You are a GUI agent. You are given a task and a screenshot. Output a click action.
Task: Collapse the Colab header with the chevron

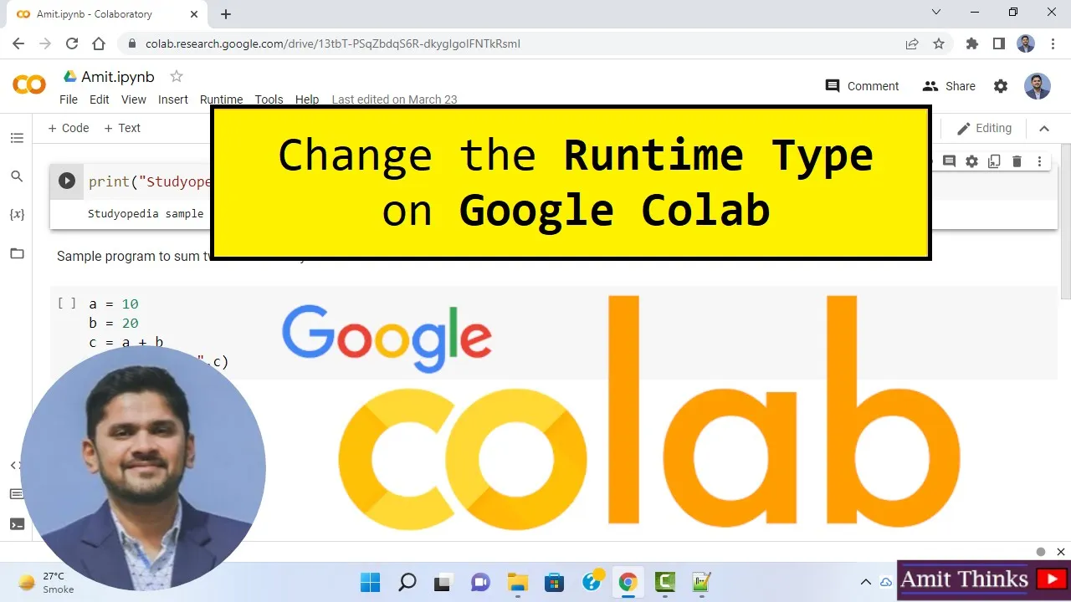click(x=1044, y=128)
